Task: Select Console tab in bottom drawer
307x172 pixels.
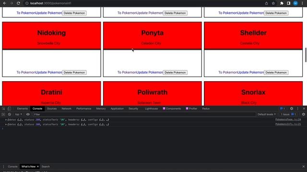Action: tap(13, 167)
